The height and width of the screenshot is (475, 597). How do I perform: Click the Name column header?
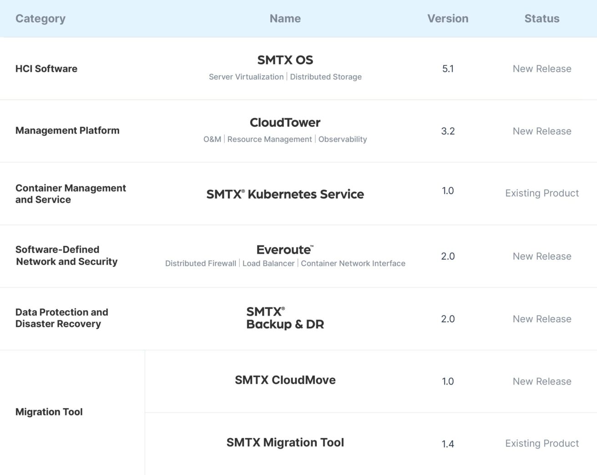click(x=285, y=19)
